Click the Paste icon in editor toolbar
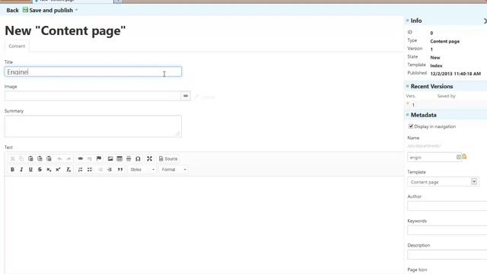This screenshot has height=274, width=487. [x=30, y=159]
